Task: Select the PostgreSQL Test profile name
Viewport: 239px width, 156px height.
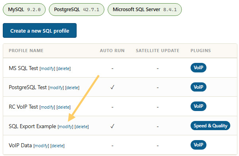Action: point(28,88)
